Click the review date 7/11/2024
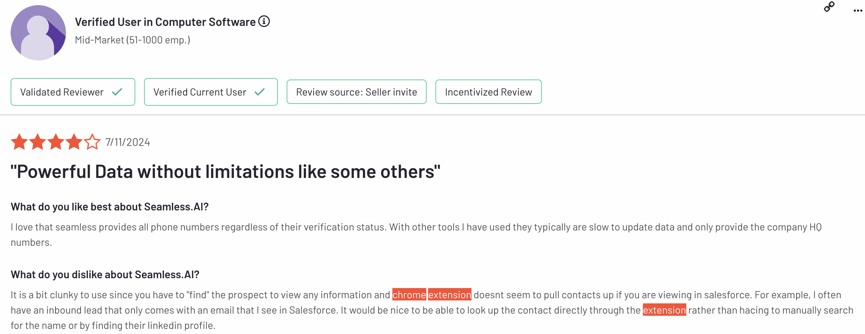Image resolution: width=865 pixels, height=334 pixels. tap(128, 142)
